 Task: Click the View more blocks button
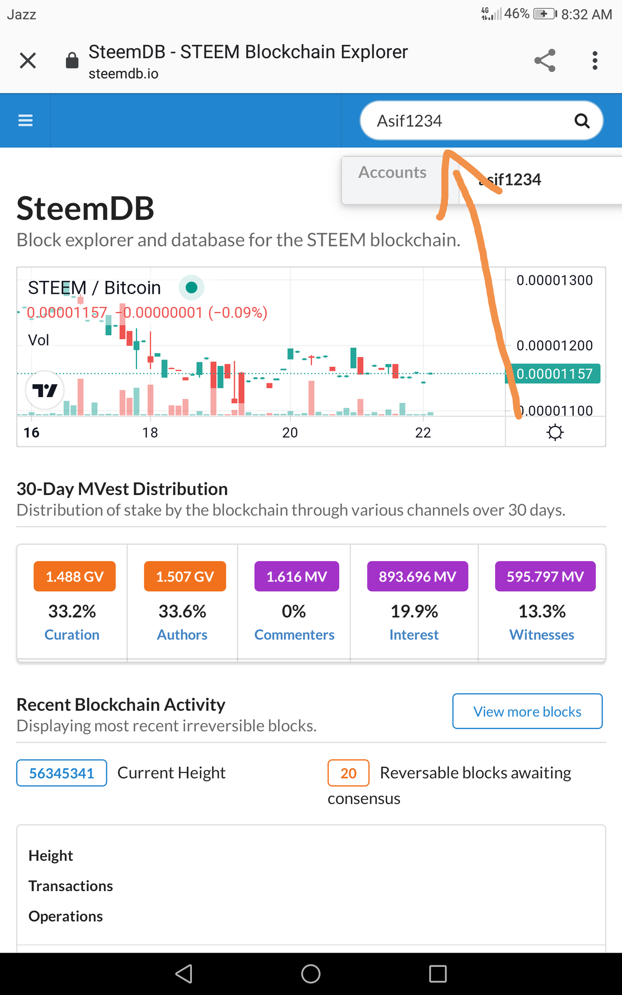(527, 711)
